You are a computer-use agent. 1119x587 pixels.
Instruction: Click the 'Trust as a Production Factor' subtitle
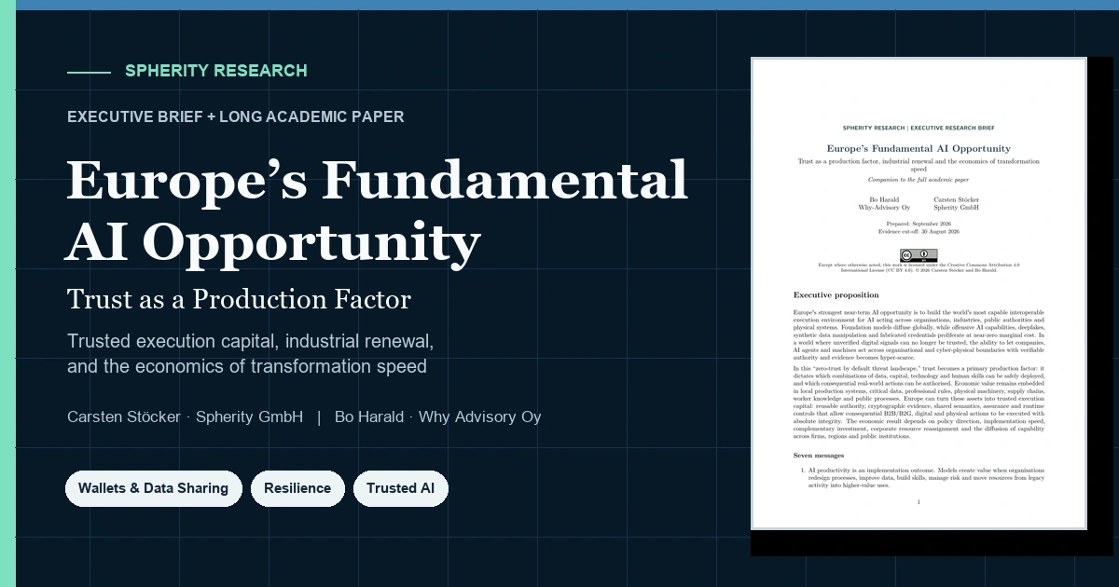(x=239, y=300)
